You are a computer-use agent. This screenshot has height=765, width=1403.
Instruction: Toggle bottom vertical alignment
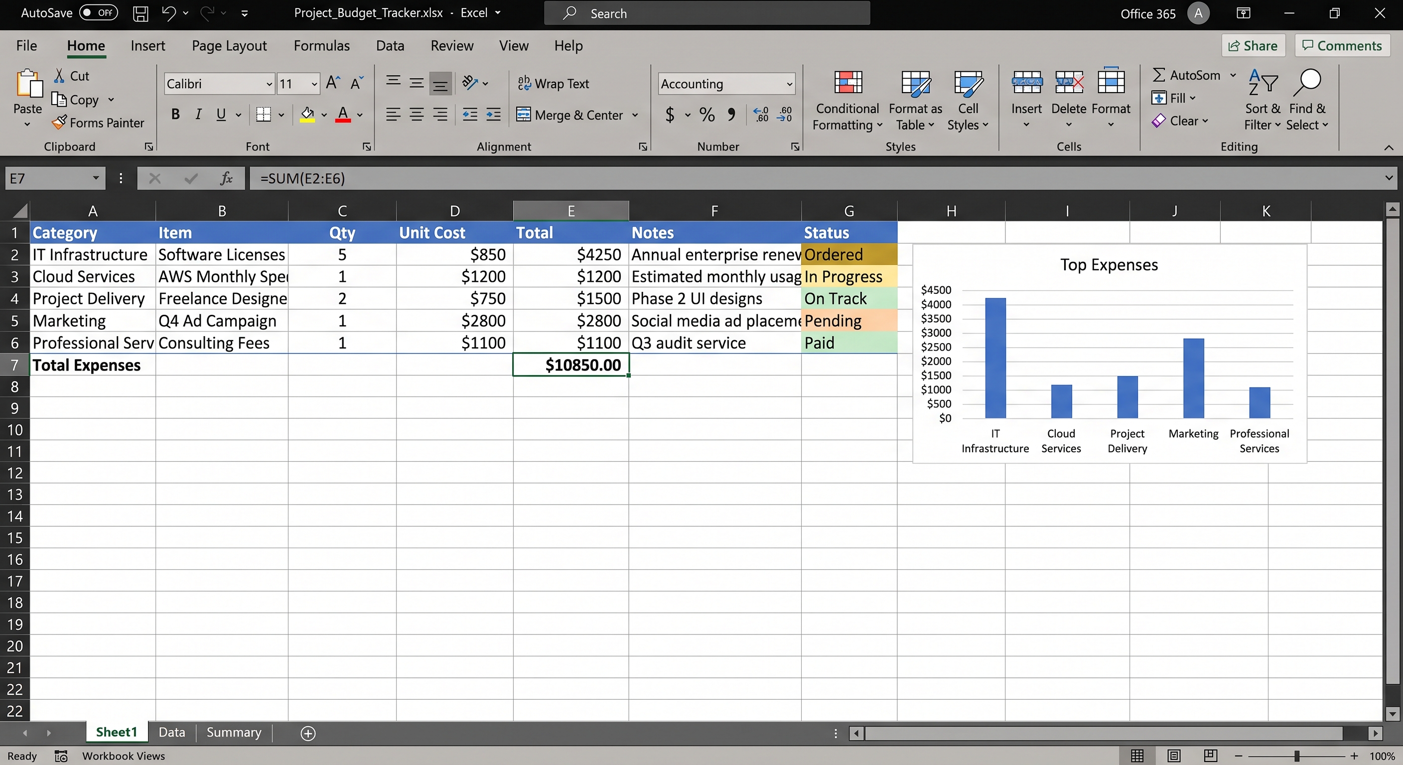440,83
